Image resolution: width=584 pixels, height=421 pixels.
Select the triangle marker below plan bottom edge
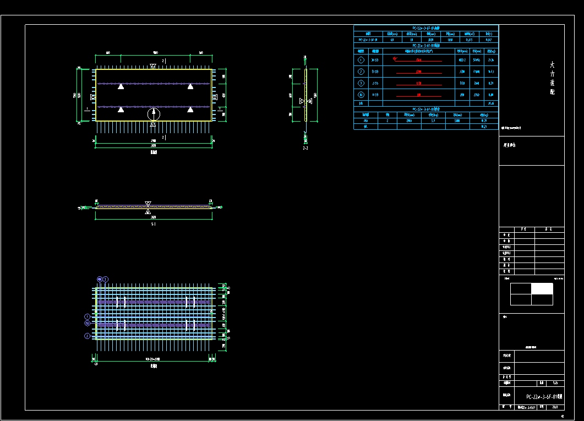coord(152,124)
